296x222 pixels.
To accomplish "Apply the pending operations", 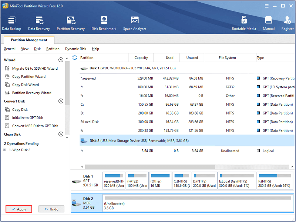I will [19, 209].
